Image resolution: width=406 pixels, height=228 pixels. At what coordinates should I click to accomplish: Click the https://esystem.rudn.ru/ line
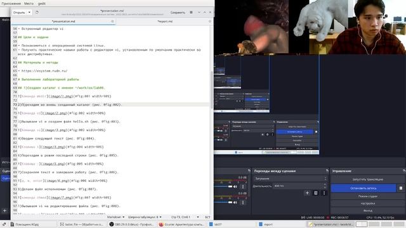[x=44, y=71]
